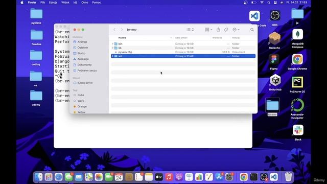
Task: Expand the bin folder disclosure triangle
Action: click(112, 44)
